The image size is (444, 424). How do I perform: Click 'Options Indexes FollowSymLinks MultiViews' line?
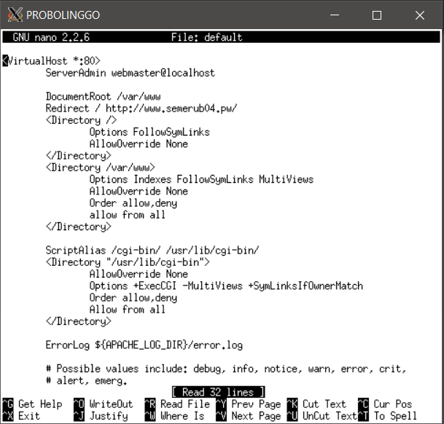(x=201, y=179)
